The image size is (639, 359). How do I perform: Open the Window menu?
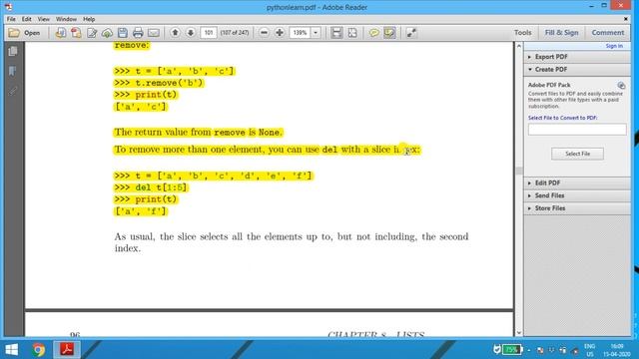66,19
